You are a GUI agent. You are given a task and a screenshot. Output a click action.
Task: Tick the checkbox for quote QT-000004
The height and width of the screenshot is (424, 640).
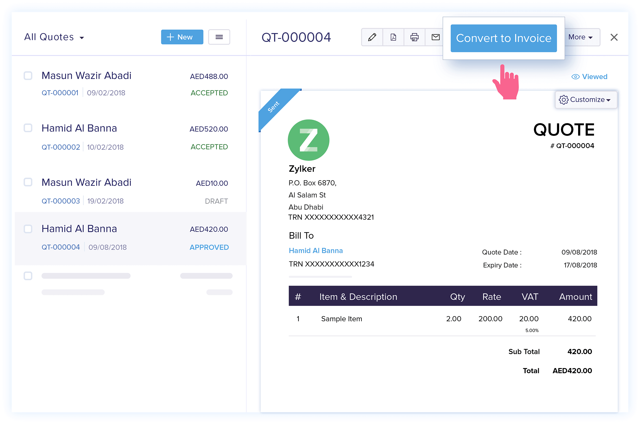[x=28, y=229]
